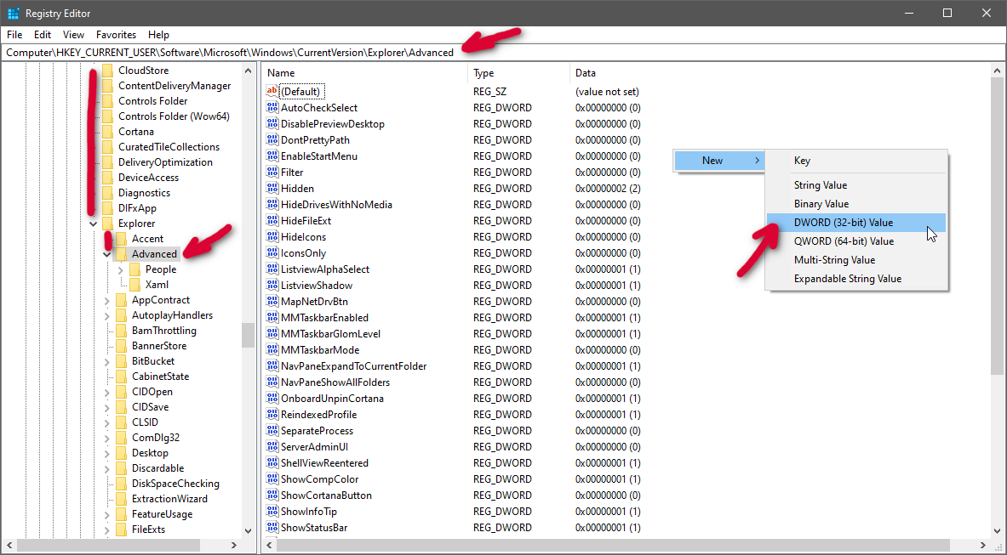Choose Key from the New submenu
The width and height of the screenshot is (1007, 555).
[856, 161]
